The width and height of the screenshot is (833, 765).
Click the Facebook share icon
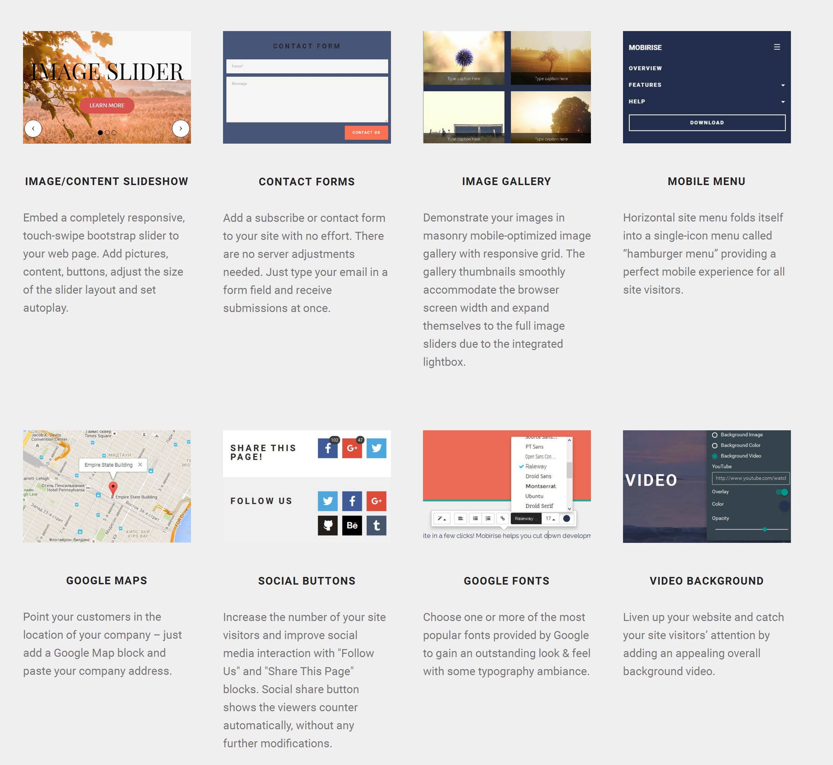click(327, 448)
